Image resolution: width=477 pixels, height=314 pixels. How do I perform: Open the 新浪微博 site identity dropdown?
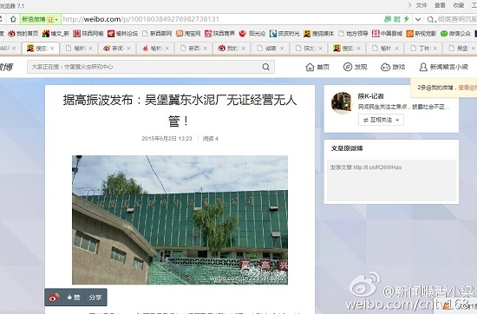pos(41,19)
